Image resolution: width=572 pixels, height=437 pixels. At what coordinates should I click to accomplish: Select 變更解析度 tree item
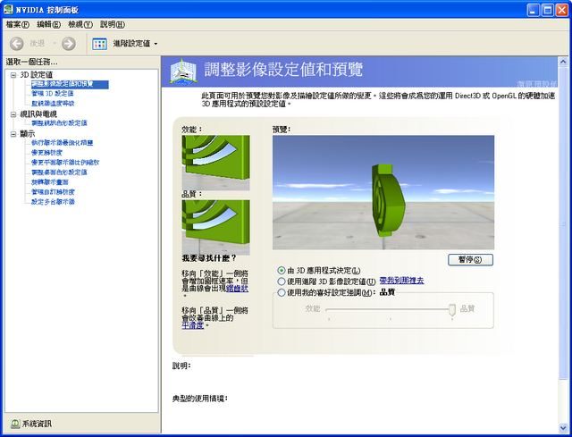(46, 153)
